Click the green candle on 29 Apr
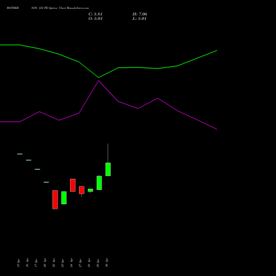 tap(99, 183)
